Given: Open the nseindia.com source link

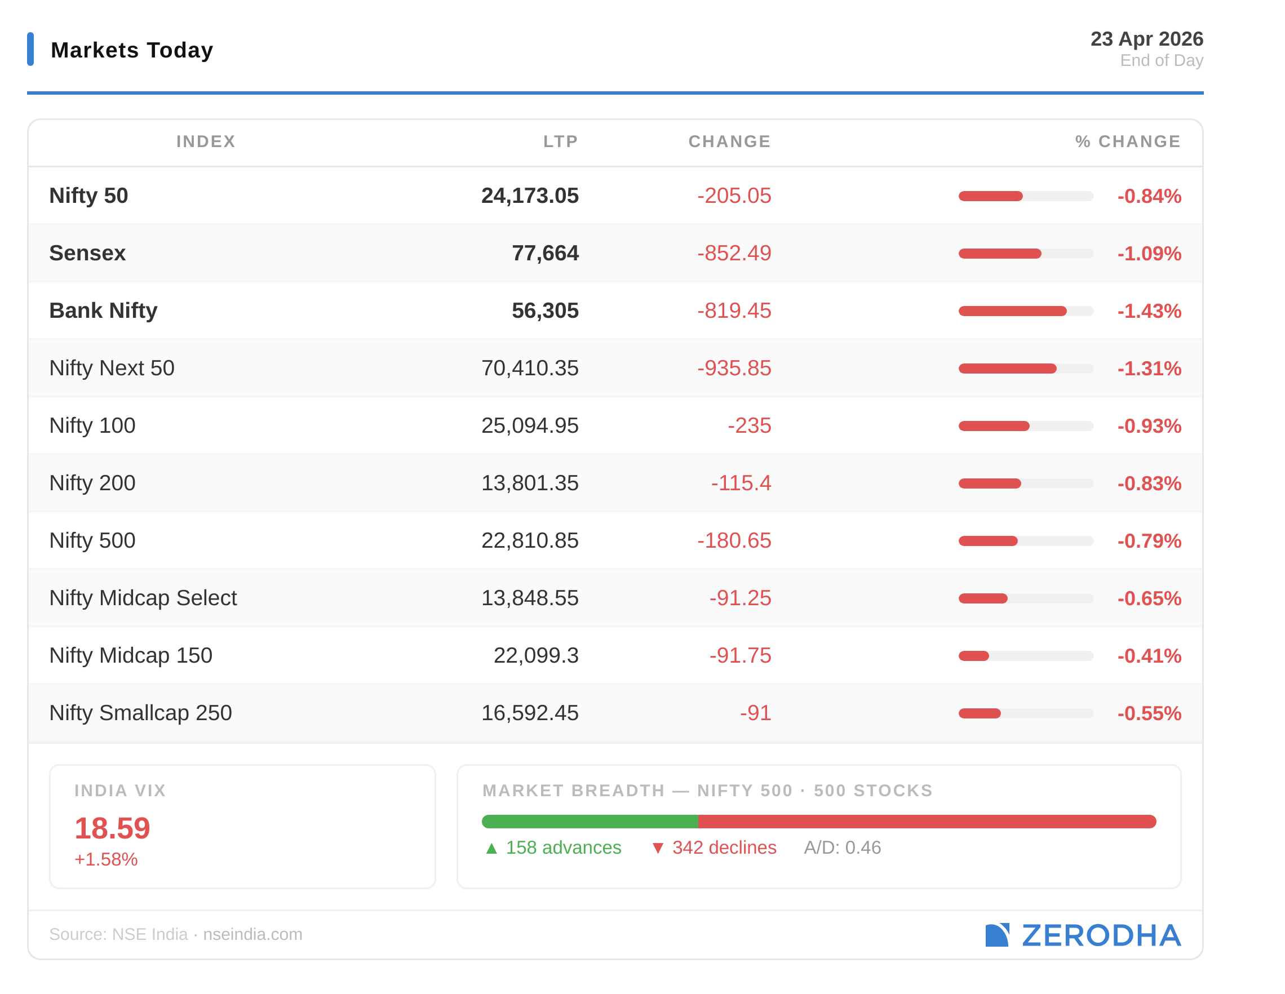Looking at the screenshot, I should [252, 934].
